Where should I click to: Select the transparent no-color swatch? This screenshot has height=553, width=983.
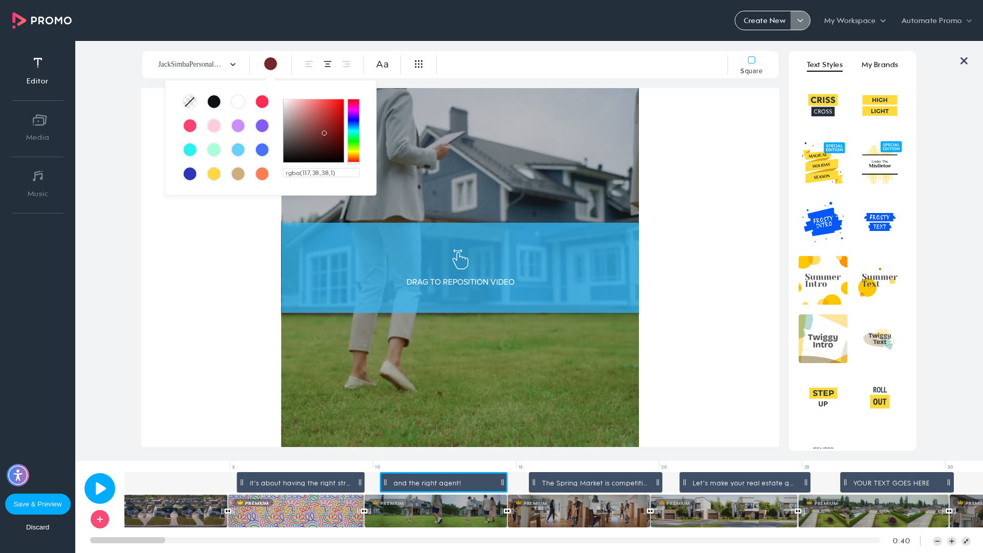click(x=190, y=102)
